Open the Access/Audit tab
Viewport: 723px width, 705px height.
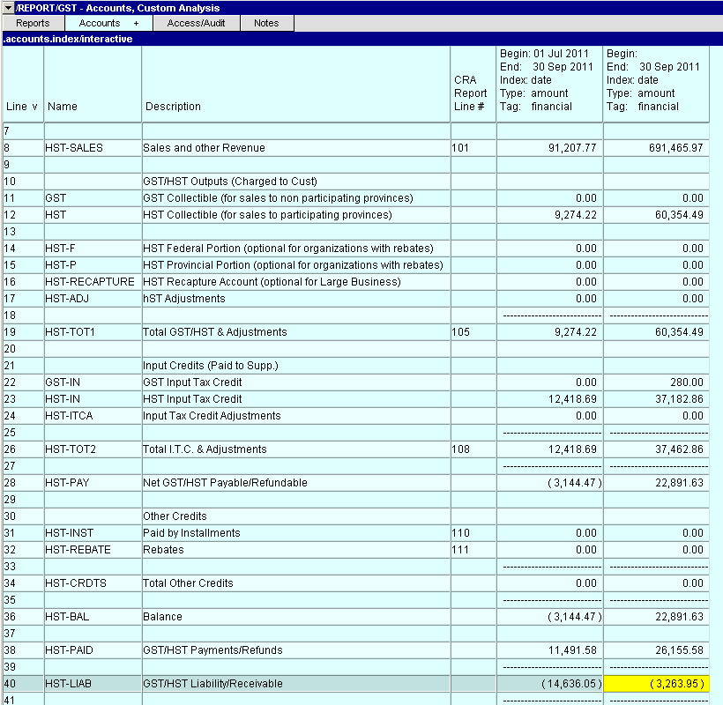pos(196,23)
